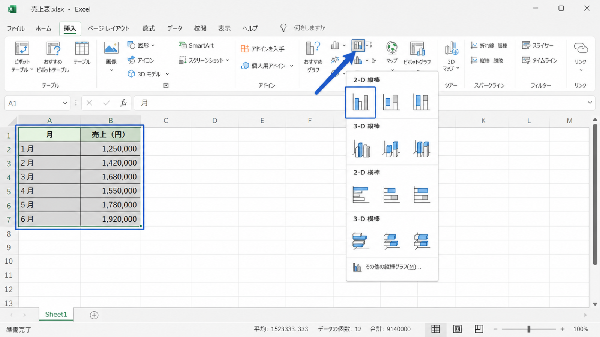The height and width of the screenshot is (337, 600).
Task: Select the 2-D stacked column chart
Action: coord(391,102)
